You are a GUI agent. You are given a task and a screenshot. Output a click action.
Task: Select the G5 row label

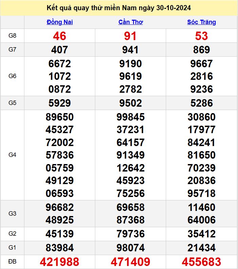coord(12,103)
